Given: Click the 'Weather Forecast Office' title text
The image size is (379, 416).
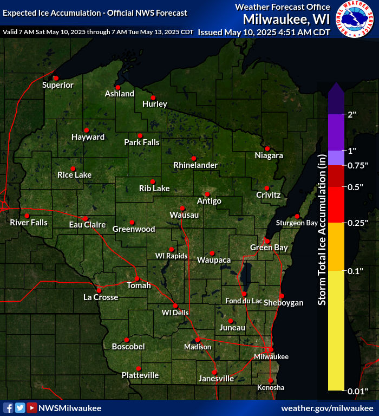Looking at the screenshot, I should pos(283,7).
